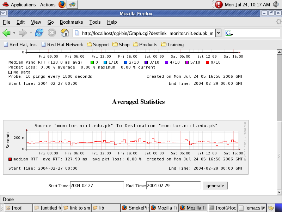This screenshot has height=212, width=282.
Task: Open the volume control speaker icon
Action: pos(276,5)
